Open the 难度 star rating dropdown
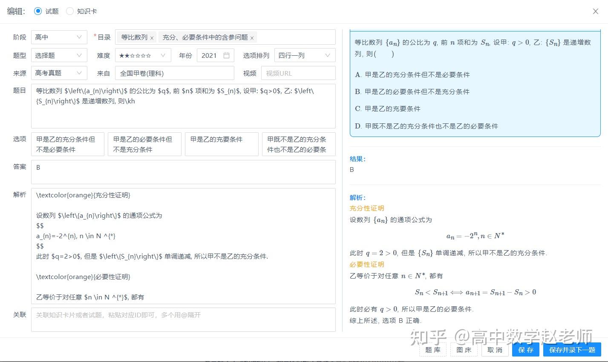 point(143,55)
